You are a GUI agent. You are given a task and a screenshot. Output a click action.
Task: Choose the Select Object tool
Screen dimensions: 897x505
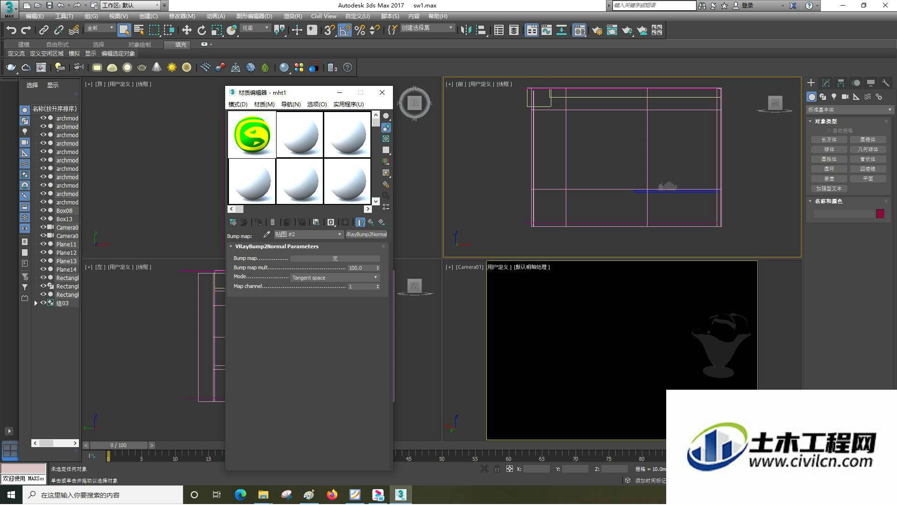click(124, 30)
